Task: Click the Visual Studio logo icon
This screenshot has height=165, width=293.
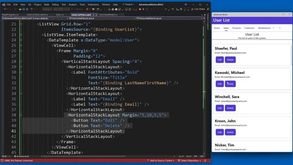Action: 4,5
